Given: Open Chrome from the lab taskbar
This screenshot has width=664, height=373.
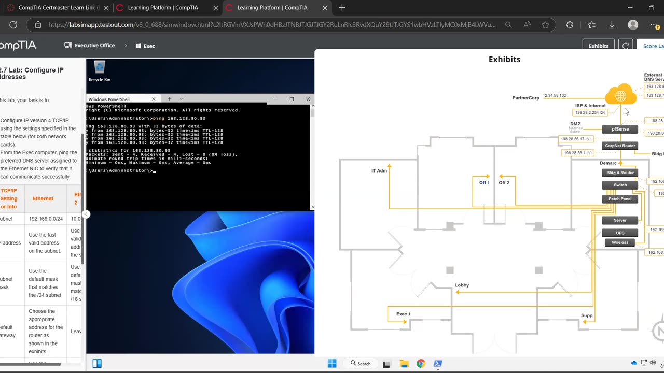Looking at the screenshot, I should point(421,364).
